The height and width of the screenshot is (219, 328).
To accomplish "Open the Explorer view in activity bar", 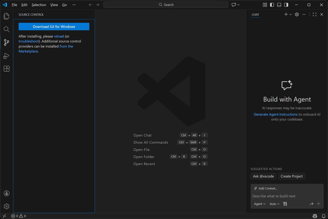I will [x=7, y=16].
